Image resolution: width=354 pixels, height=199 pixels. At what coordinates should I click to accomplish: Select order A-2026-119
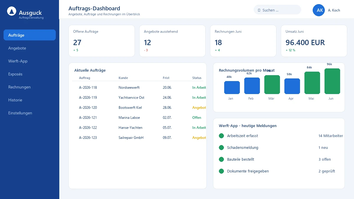[x=88, y=98]
